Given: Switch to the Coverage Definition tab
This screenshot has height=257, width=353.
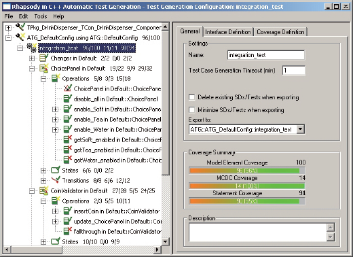Looking at the screenshot, I should pyautogui.click(x=280, y=32).
